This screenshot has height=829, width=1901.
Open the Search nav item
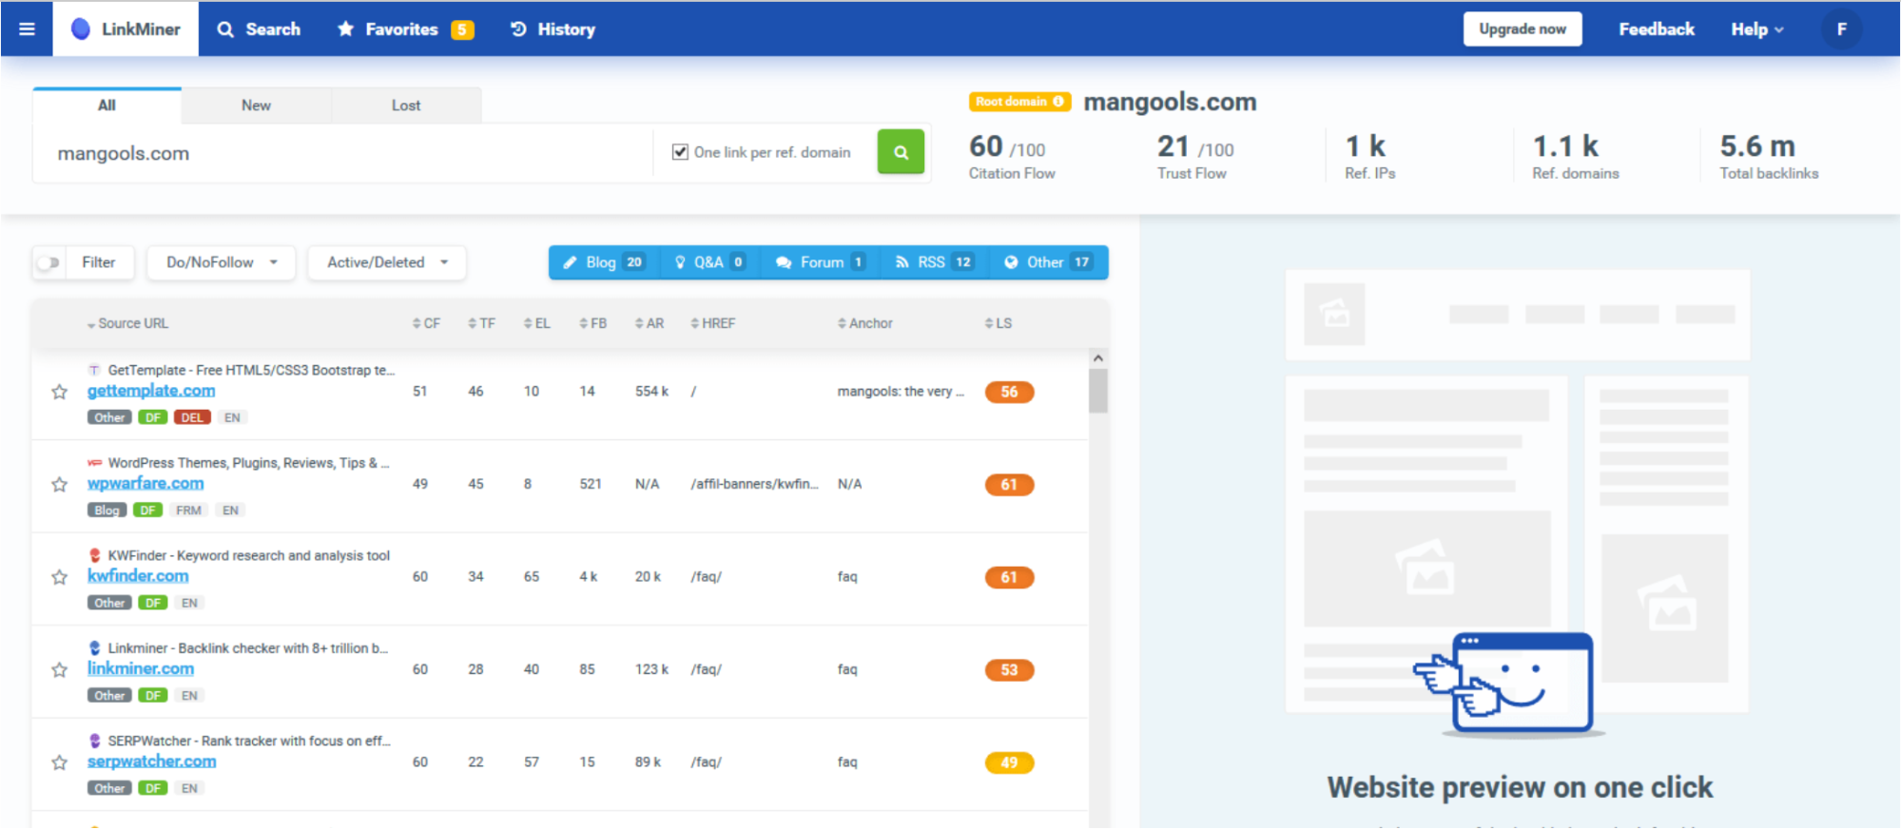click(x=259, y=29)
